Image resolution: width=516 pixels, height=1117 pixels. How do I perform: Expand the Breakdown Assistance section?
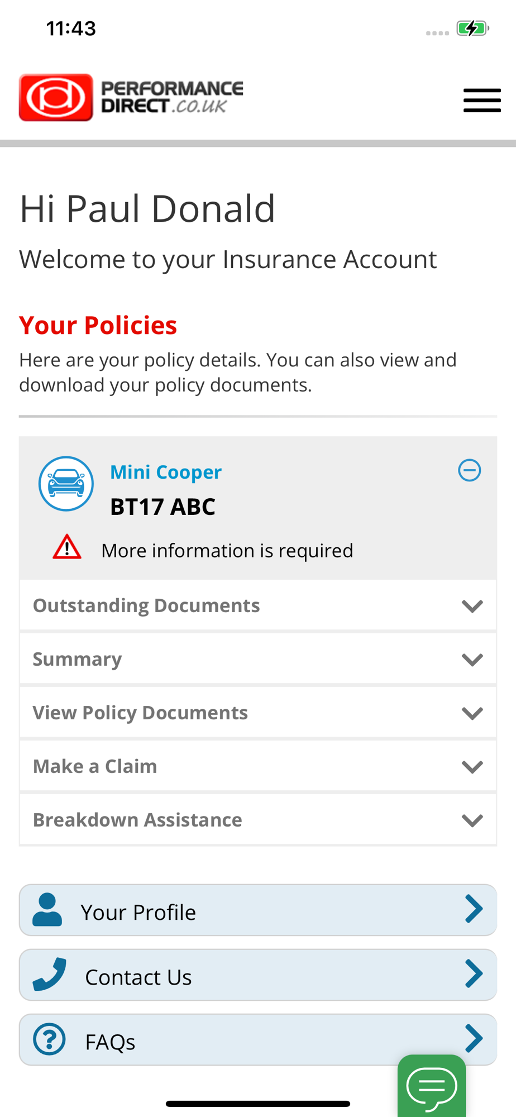click(258, 820)
